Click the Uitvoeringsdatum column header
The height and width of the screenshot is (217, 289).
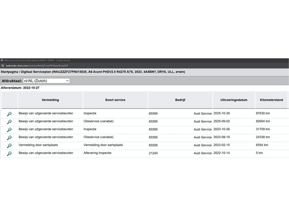233,100
